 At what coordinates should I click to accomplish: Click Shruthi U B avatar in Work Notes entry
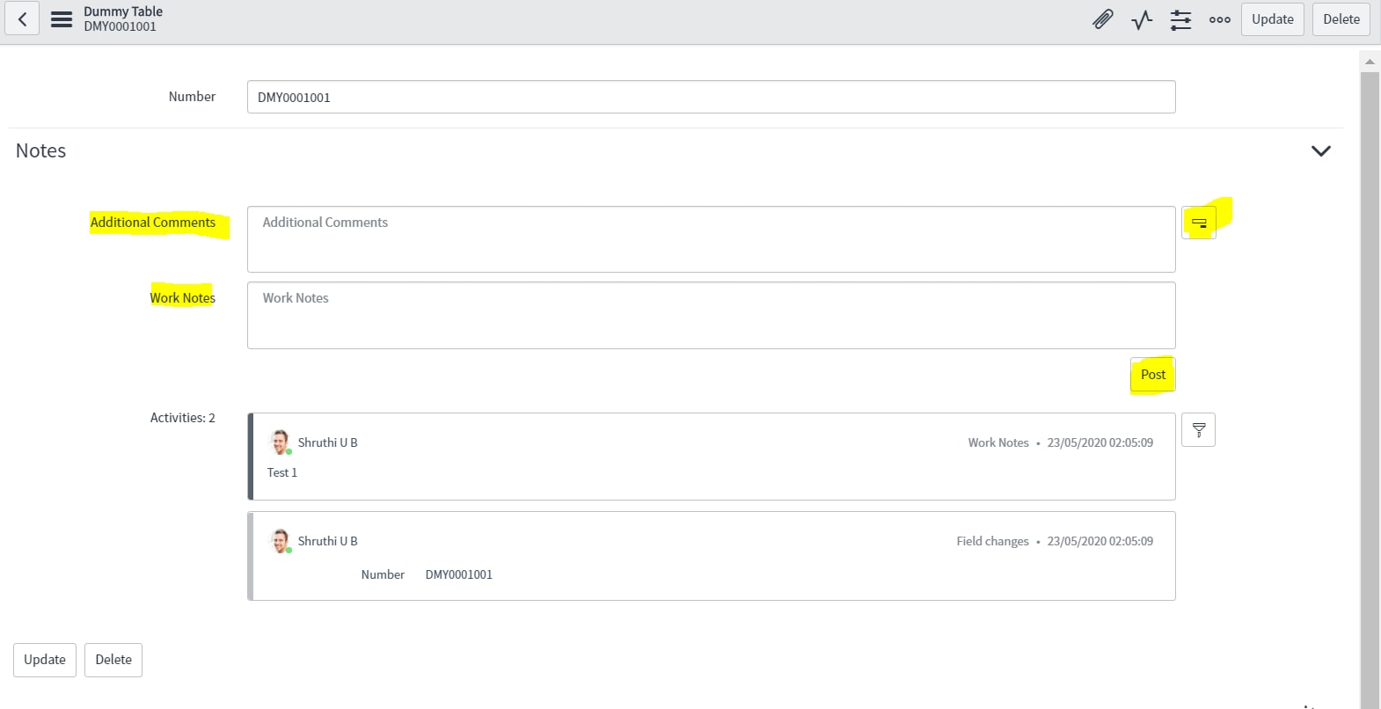click(x=281, y=442)
